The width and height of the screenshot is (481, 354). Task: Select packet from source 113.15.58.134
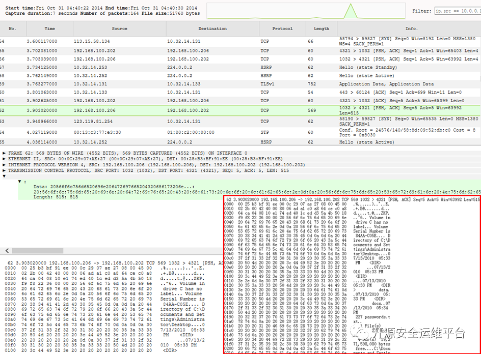[92, 41]
